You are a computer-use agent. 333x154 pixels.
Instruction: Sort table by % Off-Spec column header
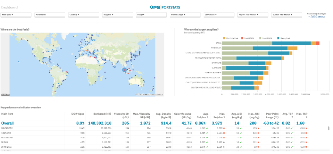[78, 114]
